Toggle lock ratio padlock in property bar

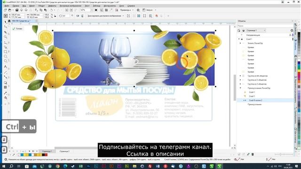click(55, 16)
